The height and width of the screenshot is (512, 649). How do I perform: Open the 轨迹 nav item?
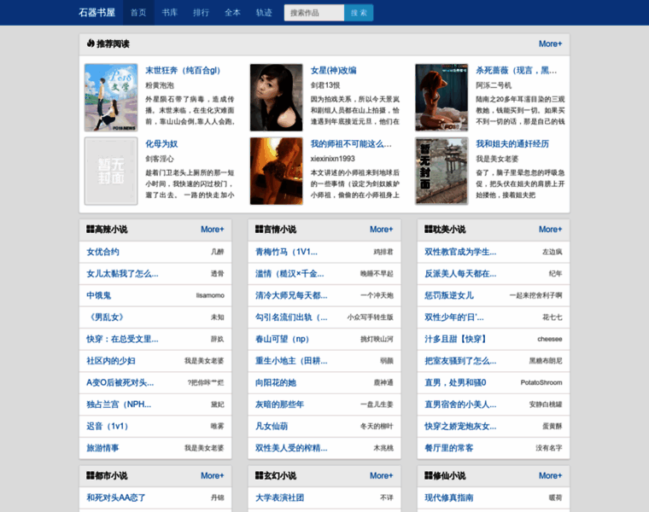pyautogui.click(x=264, y=13)
